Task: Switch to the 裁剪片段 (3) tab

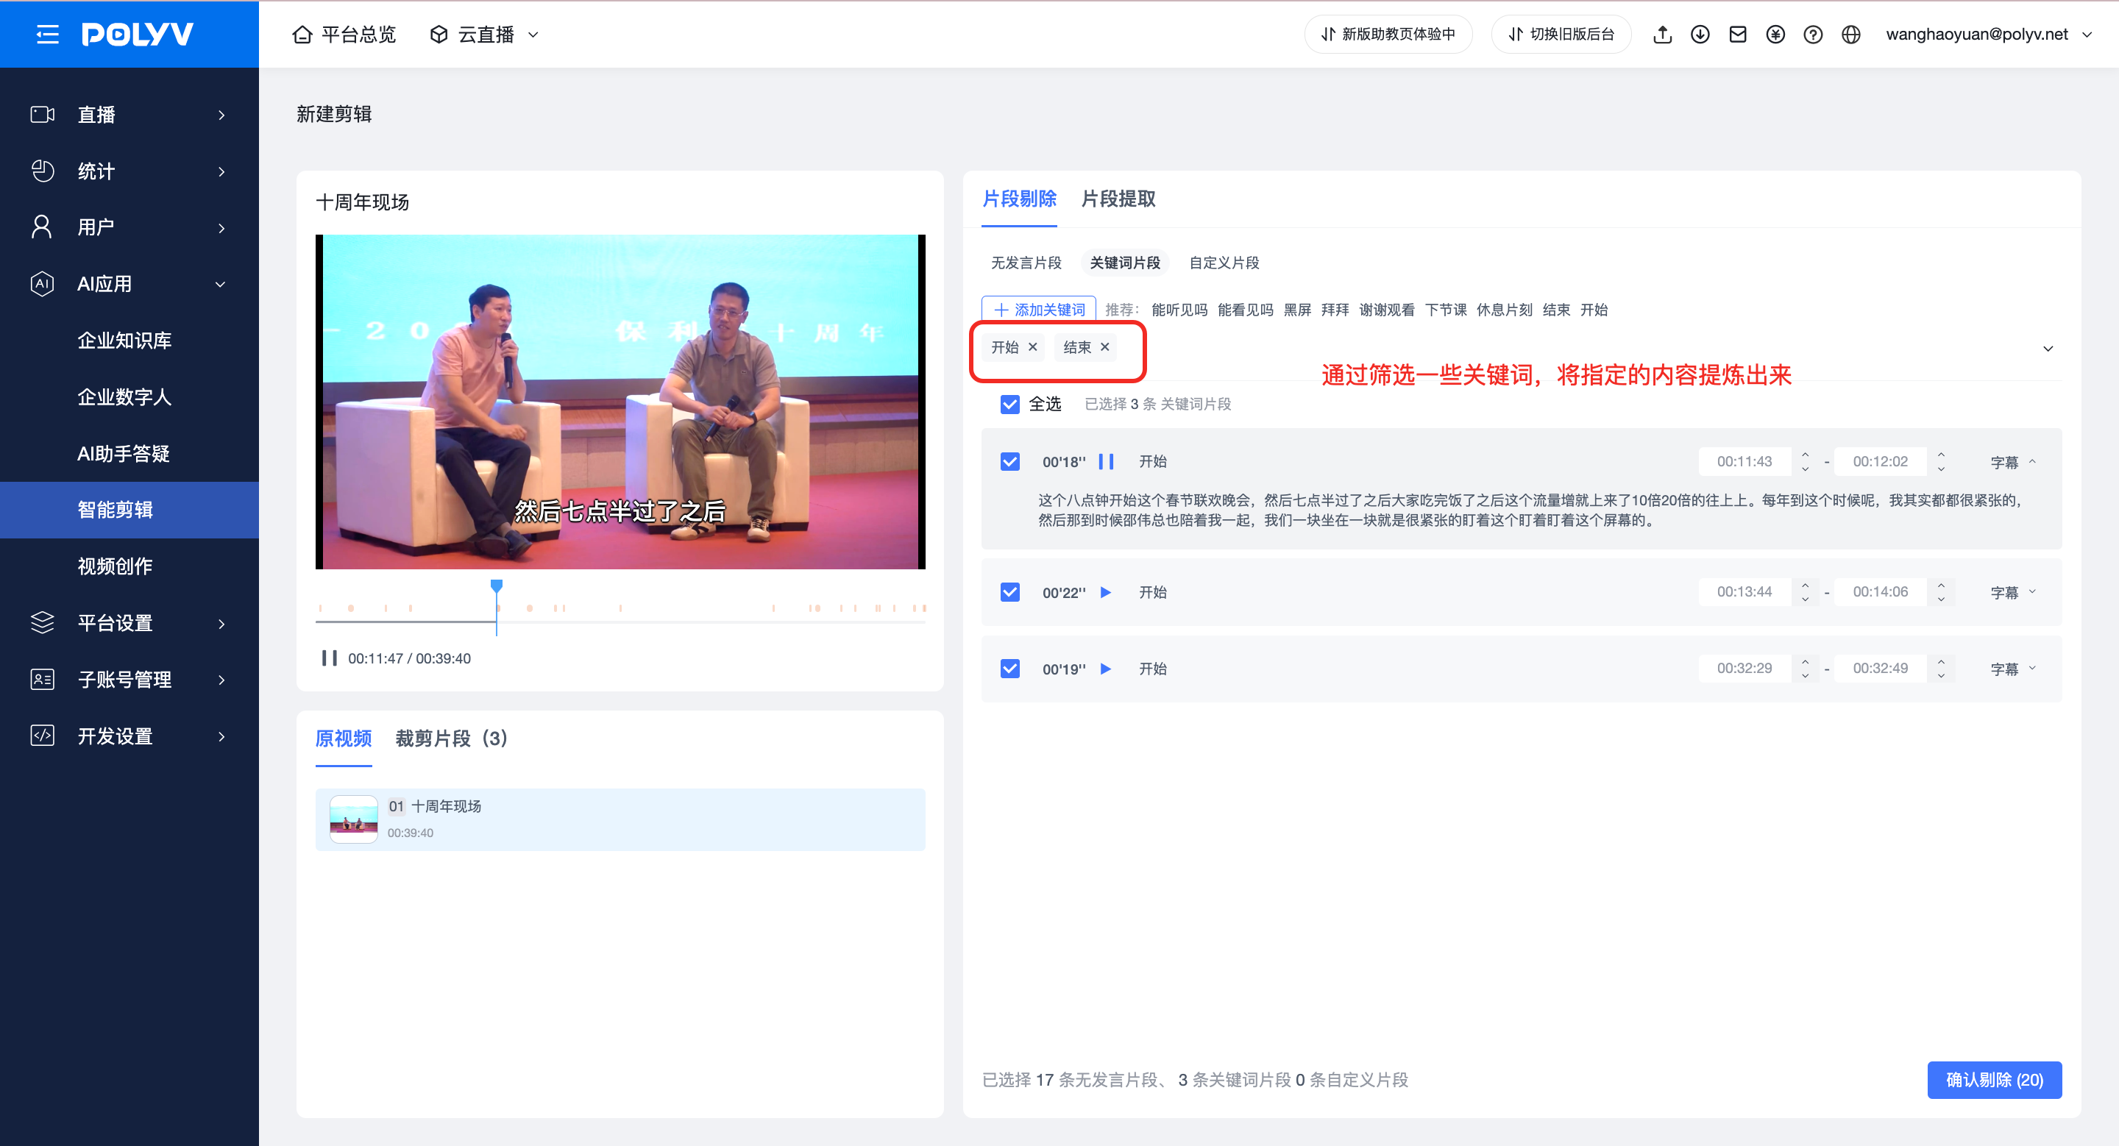Action: tap(452, 739)
